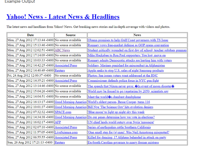This screenshot has height=148, width=206.
Task: Select the date Mon, 27 Aug 2012 17:13:44 -0400
Action: point(30,40)
